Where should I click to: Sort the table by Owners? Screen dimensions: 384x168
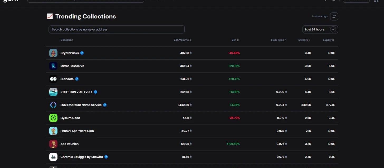[304, 40]
